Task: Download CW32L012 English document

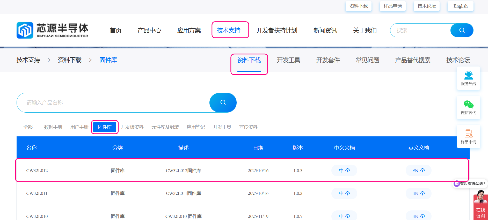Action: (x=418, y=171)
